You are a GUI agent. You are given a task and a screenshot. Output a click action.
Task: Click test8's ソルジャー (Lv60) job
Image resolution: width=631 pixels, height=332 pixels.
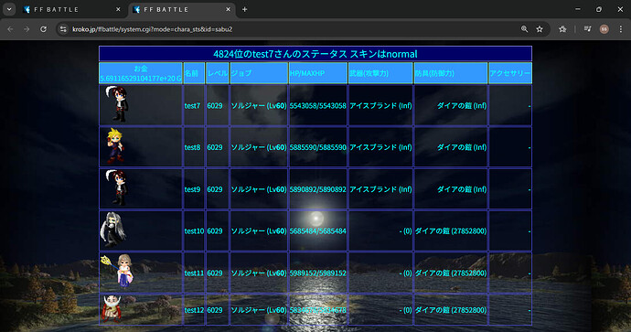(x=259, y=147)
